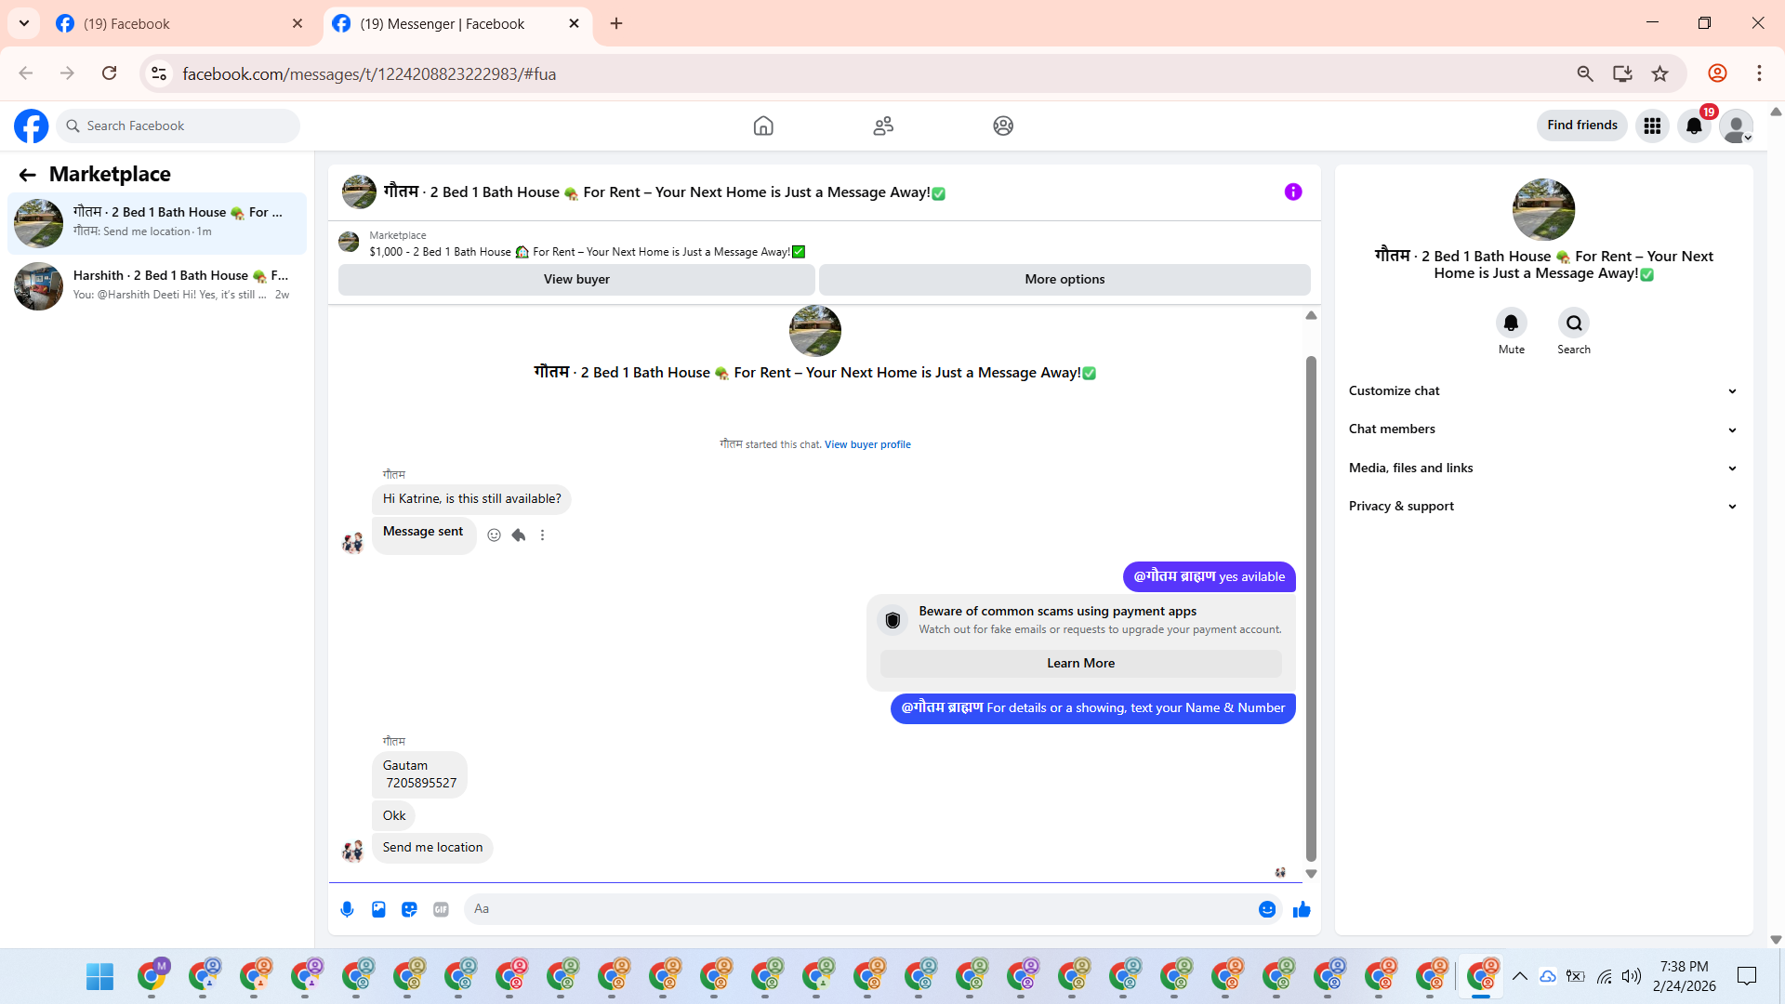Attach a file using the photo icon
The image size is (1785, 1004).
[x=378, y=909]
